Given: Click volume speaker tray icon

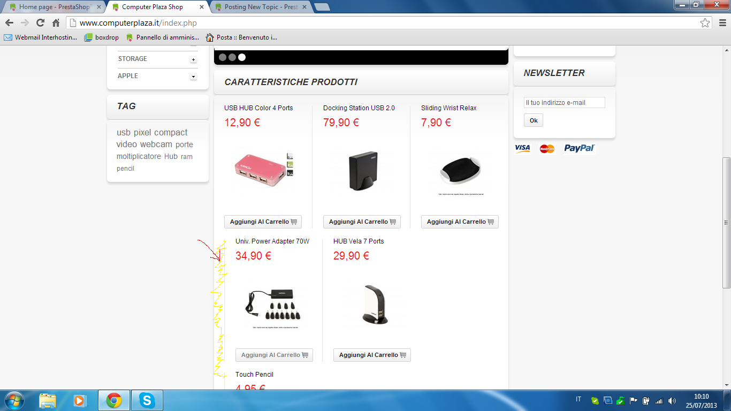Looking at the screenshot, I should 672,400.
